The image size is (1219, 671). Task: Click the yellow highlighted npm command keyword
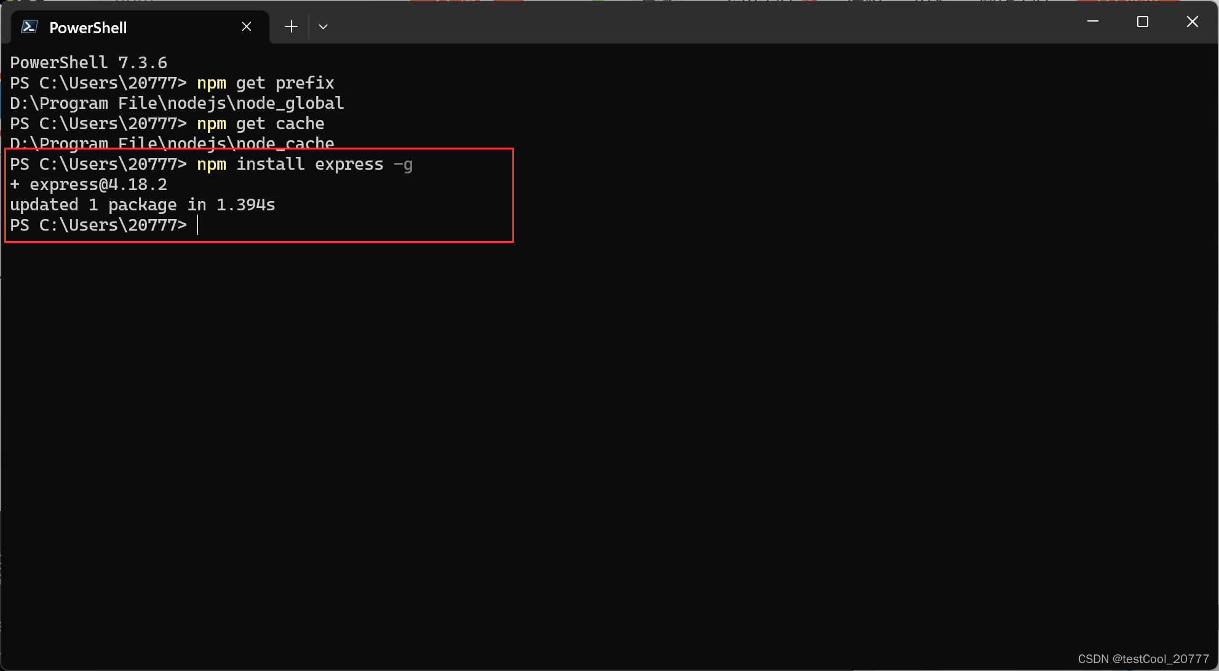pyautogui.click(x=211, y=164)
